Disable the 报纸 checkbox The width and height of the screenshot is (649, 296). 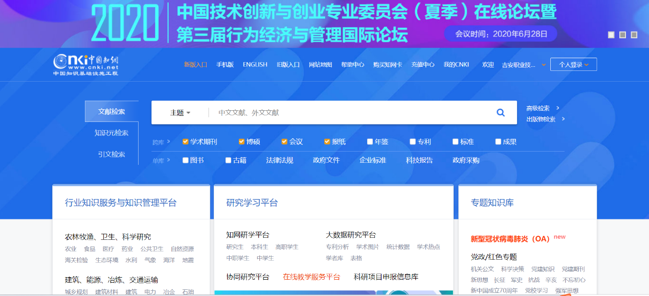(x=327, y=142)
